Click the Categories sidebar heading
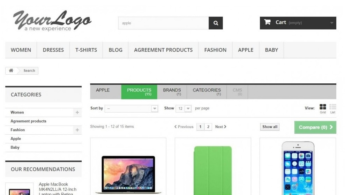The height and width of the screenshot is (195, 345). (26, 95)
